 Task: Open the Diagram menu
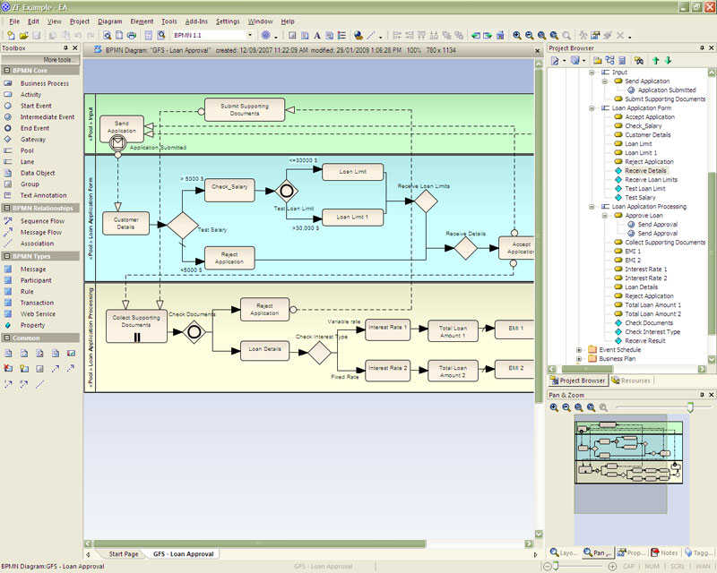(110, 21)
